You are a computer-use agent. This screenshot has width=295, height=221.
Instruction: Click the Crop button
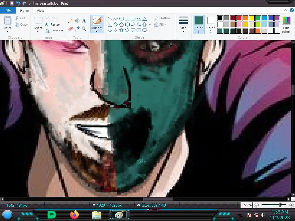tap(52, 18)
